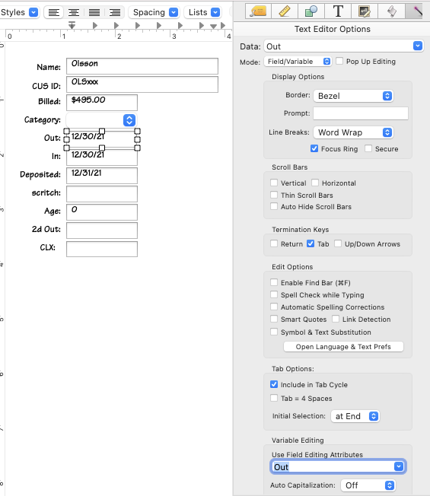Open the tag identifier inspector icon

(x=258, y=11)
